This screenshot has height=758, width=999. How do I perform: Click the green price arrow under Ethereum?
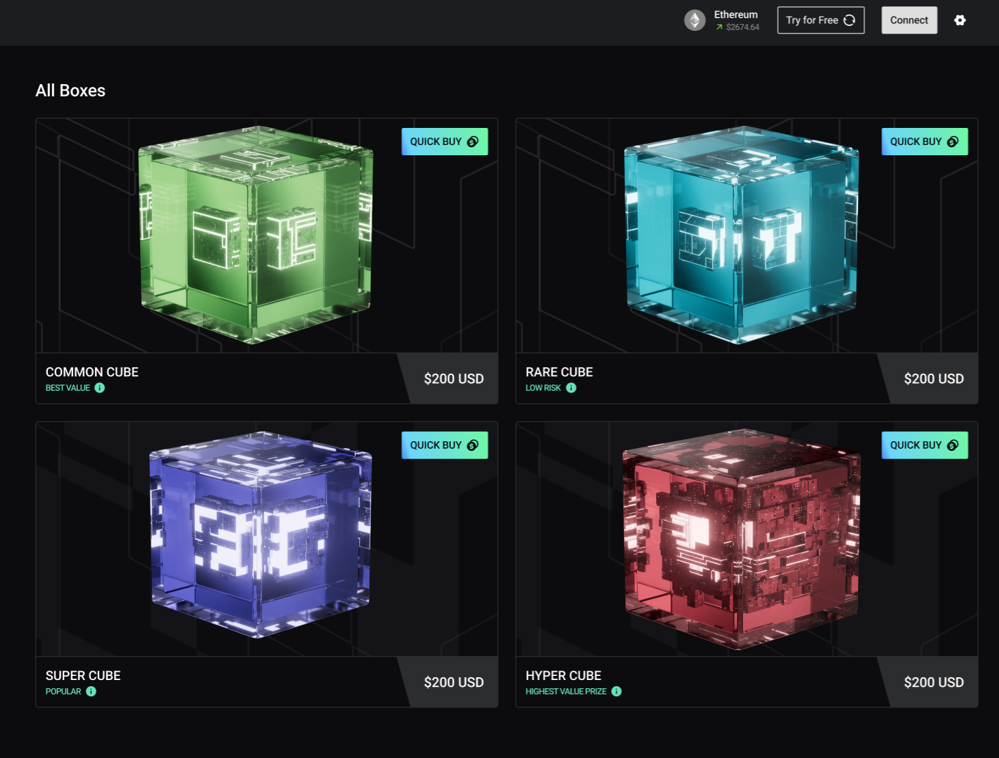[x=719, y=27]
